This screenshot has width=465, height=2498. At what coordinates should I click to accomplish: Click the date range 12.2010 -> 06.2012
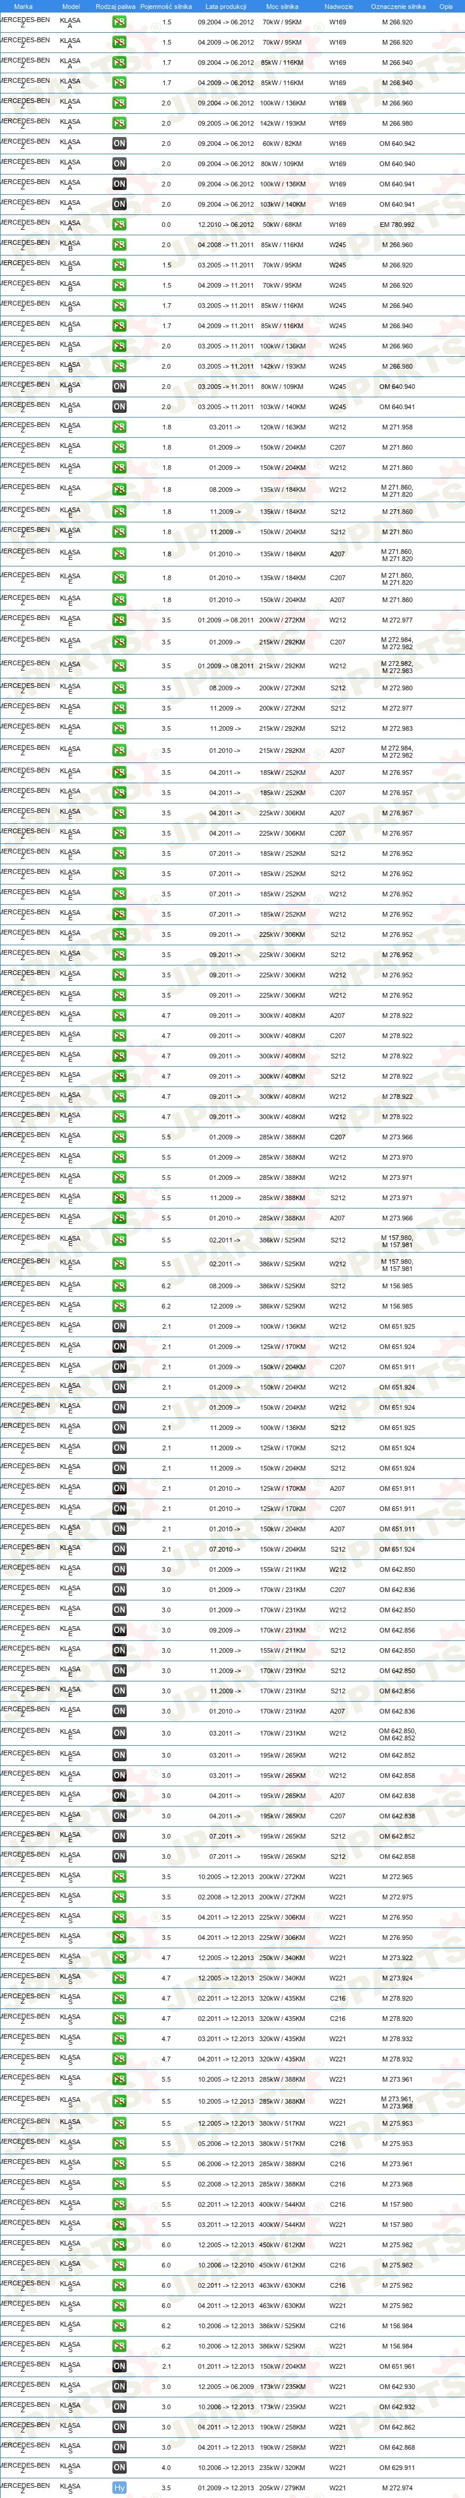tap(226, 224)
